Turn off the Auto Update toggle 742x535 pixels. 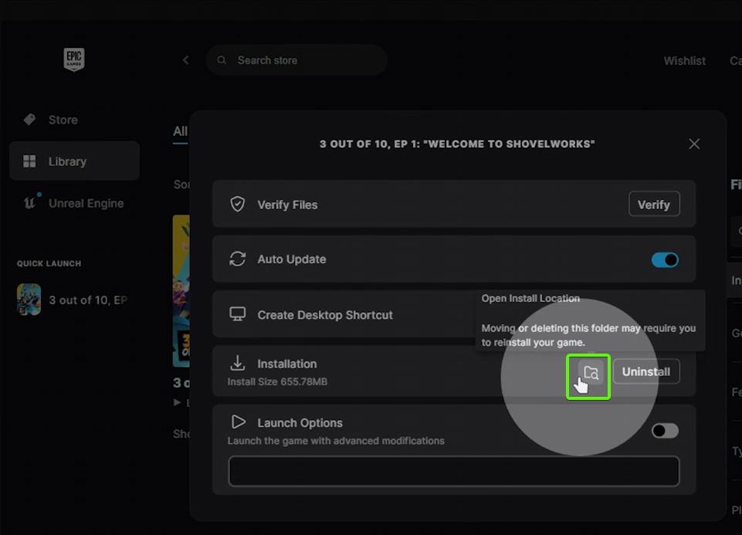point(665,259)
